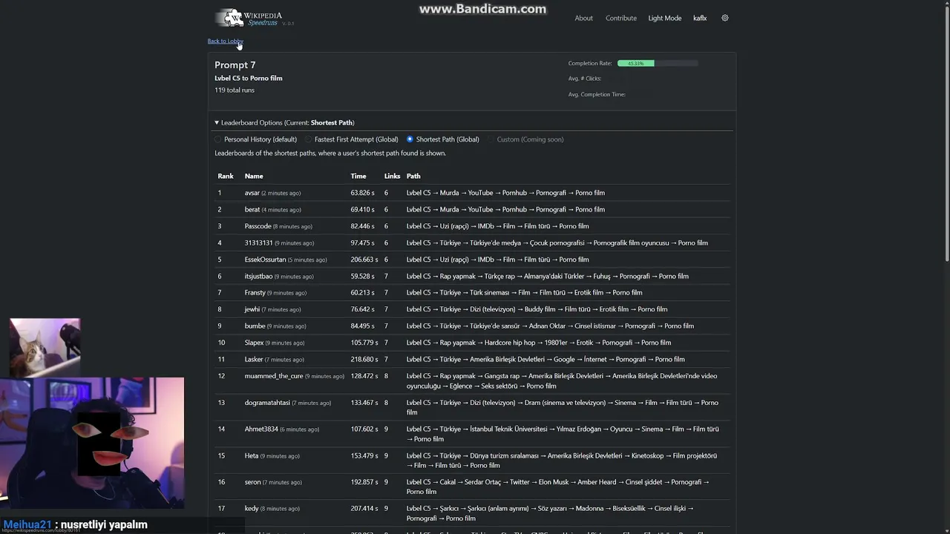Open the kaflx user profile
This screenshot has height=534, width=950.
point(700,18)
